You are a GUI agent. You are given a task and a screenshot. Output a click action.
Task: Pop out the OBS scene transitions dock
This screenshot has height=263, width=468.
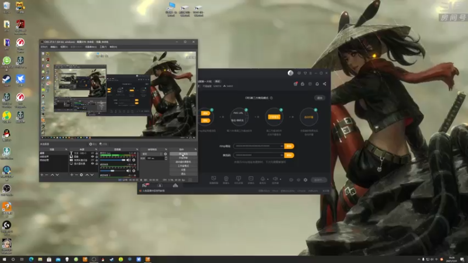166,150
